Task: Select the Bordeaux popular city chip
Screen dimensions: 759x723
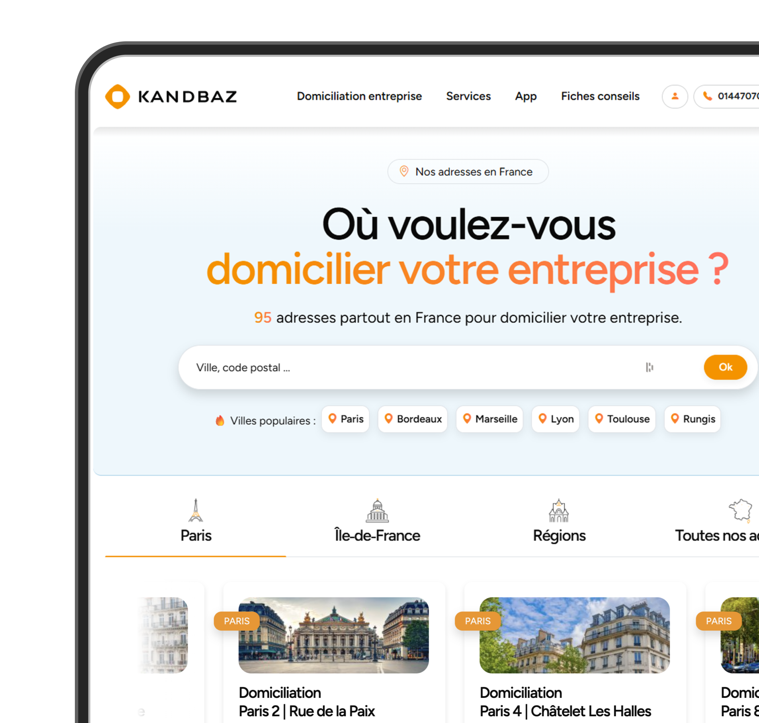Action: coord(412,419)
